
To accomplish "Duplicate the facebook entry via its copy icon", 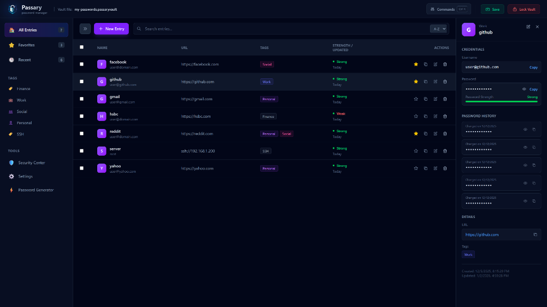I will (426, 64).
